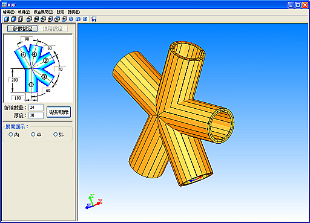Open the 設定 (Settings) menu

61,12
